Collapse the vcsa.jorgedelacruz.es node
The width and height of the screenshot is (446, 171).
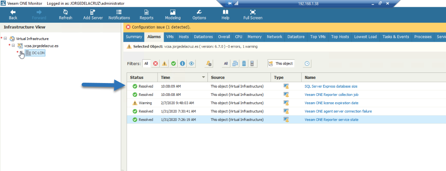click(13, 45)
